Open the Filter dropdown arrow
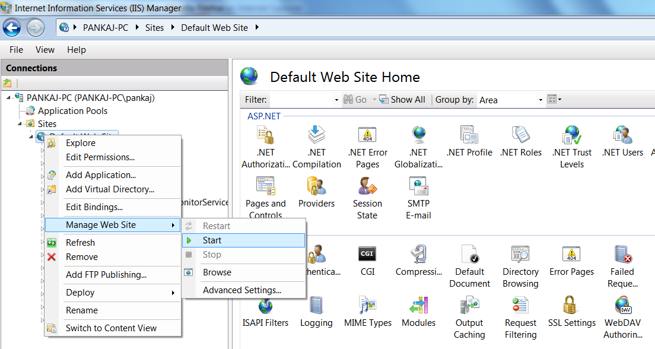Screen dimensions: 655x349 336,100
